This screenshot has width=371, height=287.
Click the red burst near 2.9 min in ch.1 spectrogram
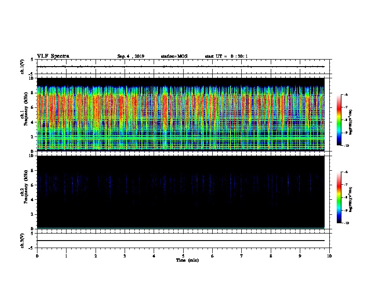point(121,110)
